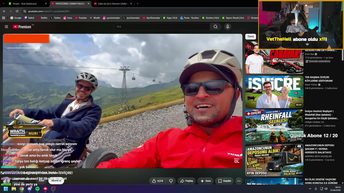Open the Rheinfall Şelalesi video thumbnail
Image resolution: width=344 pixels, height=193 pixels.
(274, 126)
